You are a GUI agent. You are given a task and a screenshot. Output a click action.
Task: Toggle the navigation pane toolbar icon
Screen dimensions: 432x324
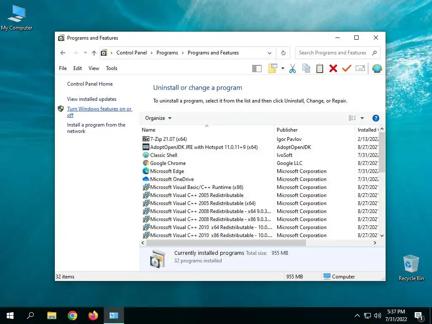tap(257, 68)
